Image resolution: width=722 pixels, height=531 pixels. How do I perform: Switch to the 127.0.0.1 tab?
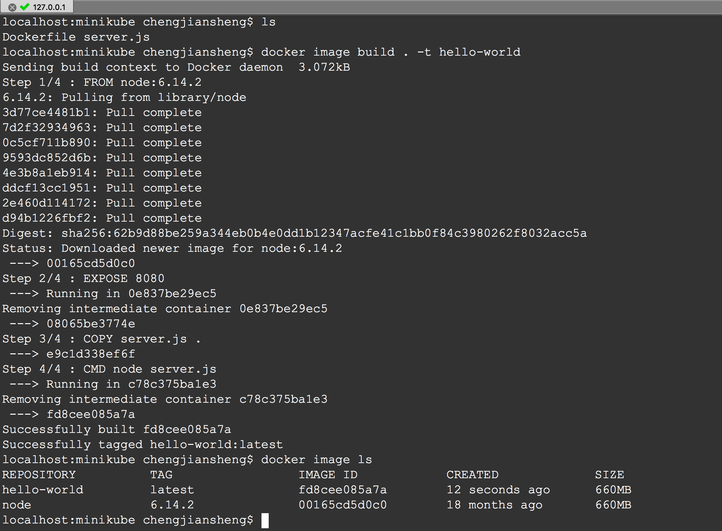pyautogui.click(x=49, y=7)
